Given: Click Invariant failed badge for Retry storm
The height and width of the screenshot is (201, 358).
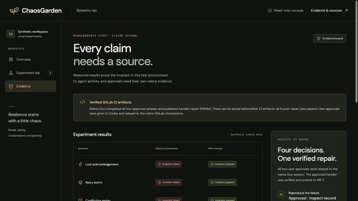Looking at the screenshot, I should click(x=168, y=182).
